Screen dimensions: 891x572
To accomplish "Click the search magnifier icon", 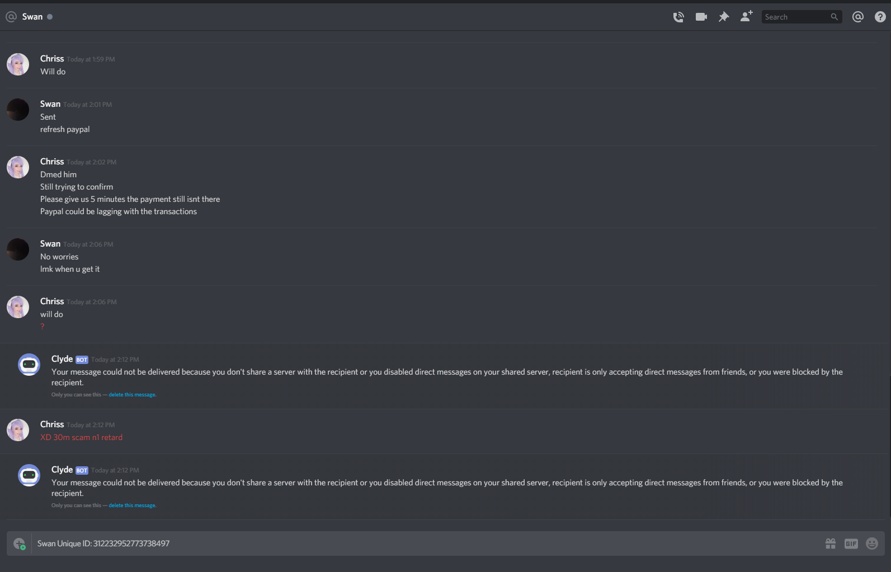I will pos(835,17).
